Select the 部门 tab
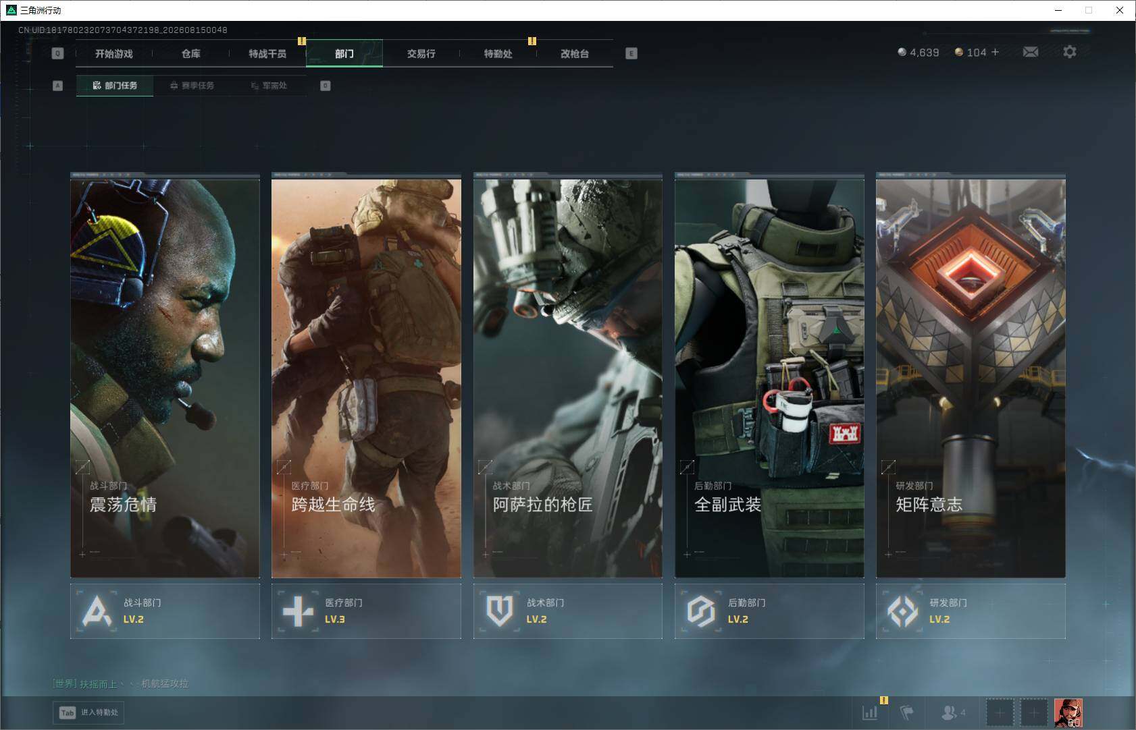The height and width of the screenshot is (730, 1136). [344, 53]
